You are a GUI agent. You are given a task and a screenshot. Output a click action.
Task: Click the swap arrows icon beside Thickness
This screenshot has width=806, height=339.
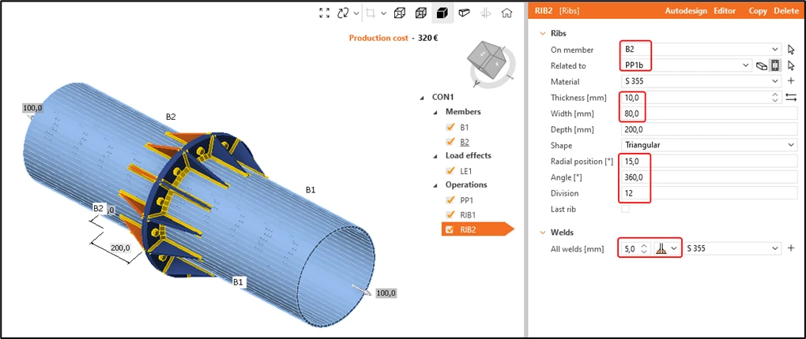point(791,97)
